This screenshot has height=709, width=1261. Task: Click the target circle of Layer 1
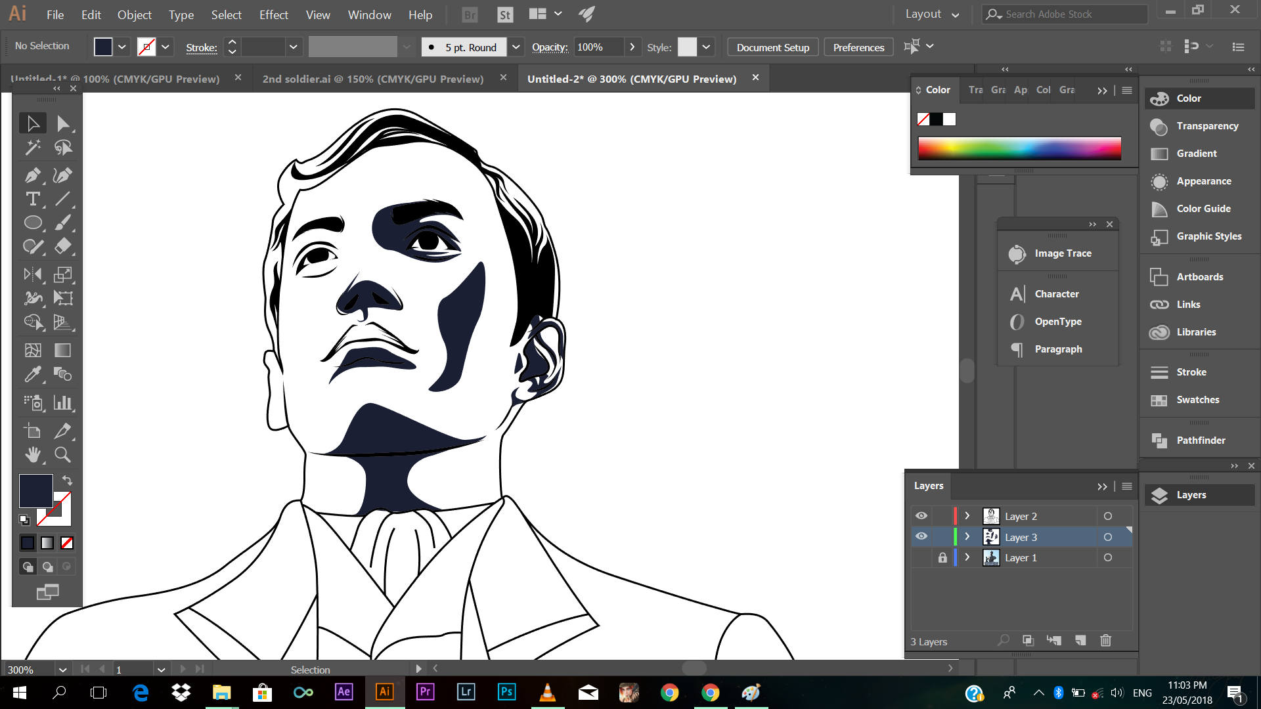coord(1108,557)
